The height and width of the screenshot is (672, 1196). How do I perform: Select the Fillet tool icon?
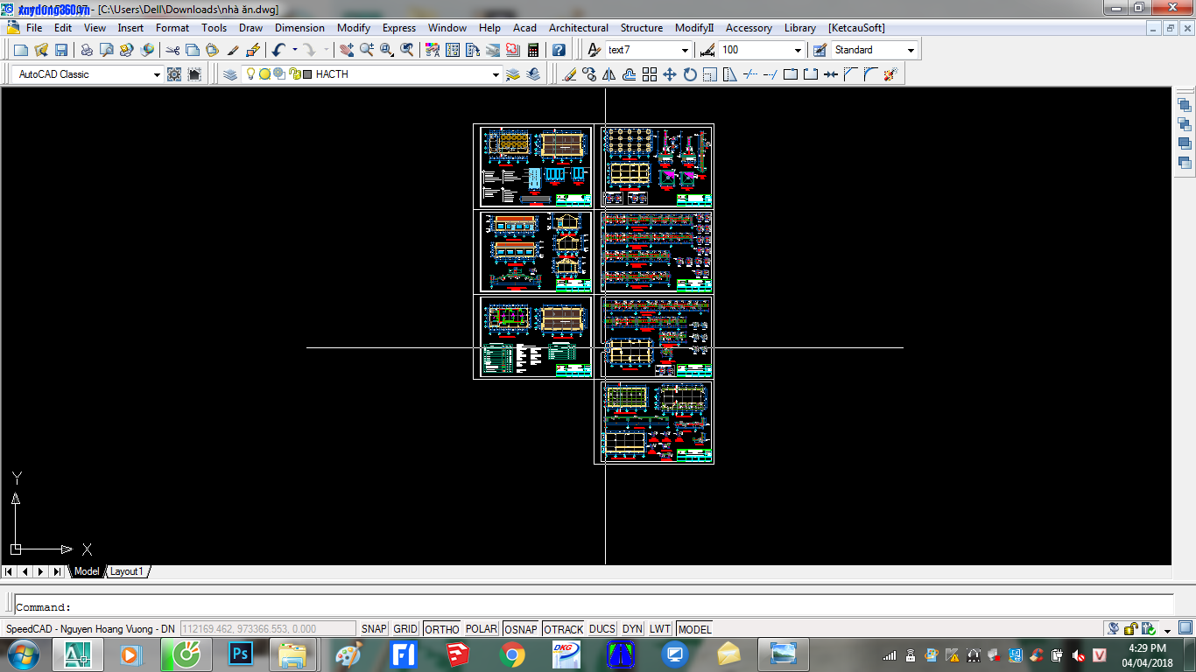point(870,74)
